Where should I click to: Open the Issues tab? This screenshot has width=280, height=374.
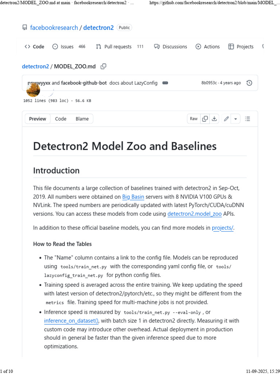67,47
